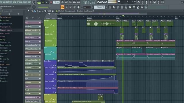This screenshot has width=184, height=103.
Task: Select Clap 8000 item in picker list
Action: [x=33, y=82]
